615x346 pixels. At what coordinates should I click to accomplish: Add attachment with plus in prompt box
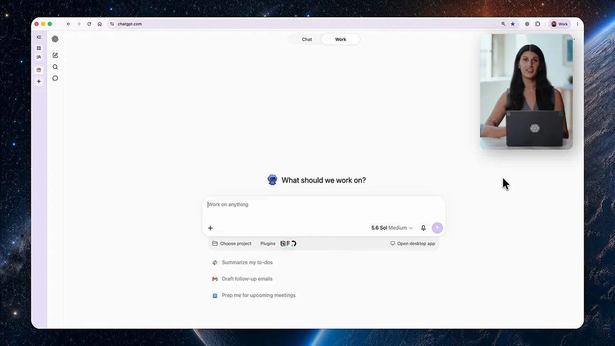pos(210,228)
